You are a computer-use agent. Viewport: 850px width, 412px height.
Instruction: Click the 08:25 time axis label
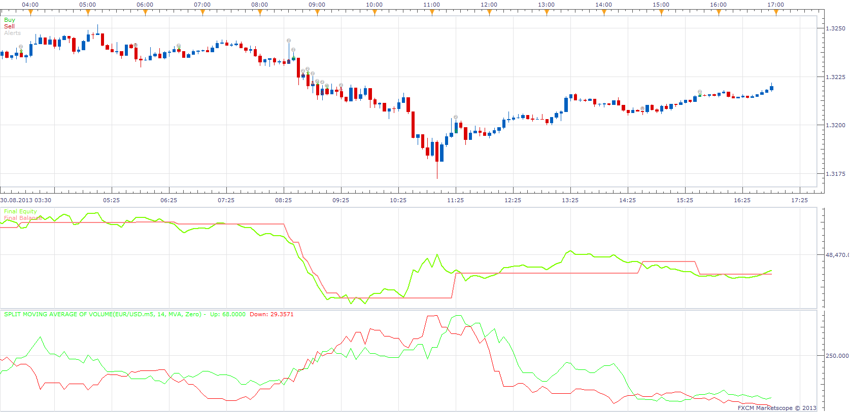coord(283,200)
